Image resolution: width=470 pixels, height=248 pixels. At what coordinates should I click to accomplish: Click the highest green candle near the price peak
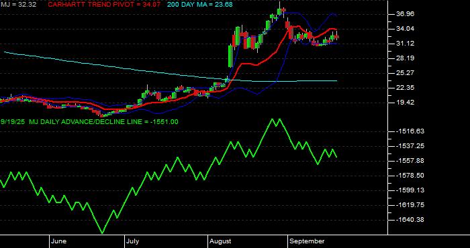click(280, 11)
